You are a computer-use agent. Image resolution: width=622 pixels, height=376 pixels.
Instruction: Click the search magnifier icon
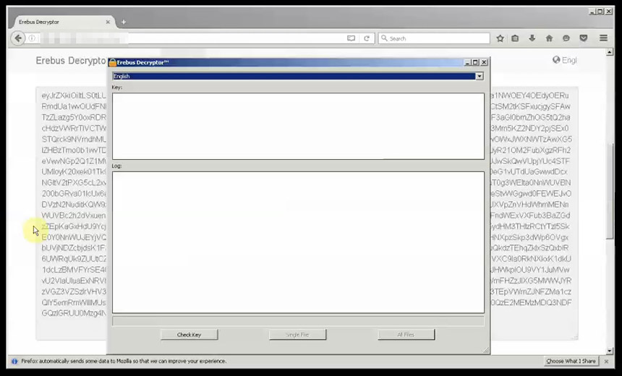point(384,38)
